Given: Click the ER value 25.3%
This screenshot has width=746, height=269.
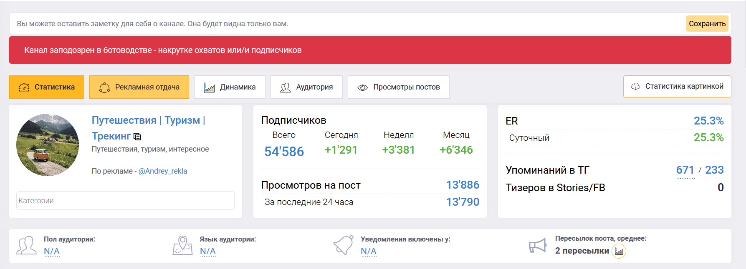Looking at the screenshot, I should click(708, 121).
